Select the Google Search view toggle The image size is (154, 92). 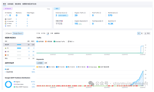[18, 33]
